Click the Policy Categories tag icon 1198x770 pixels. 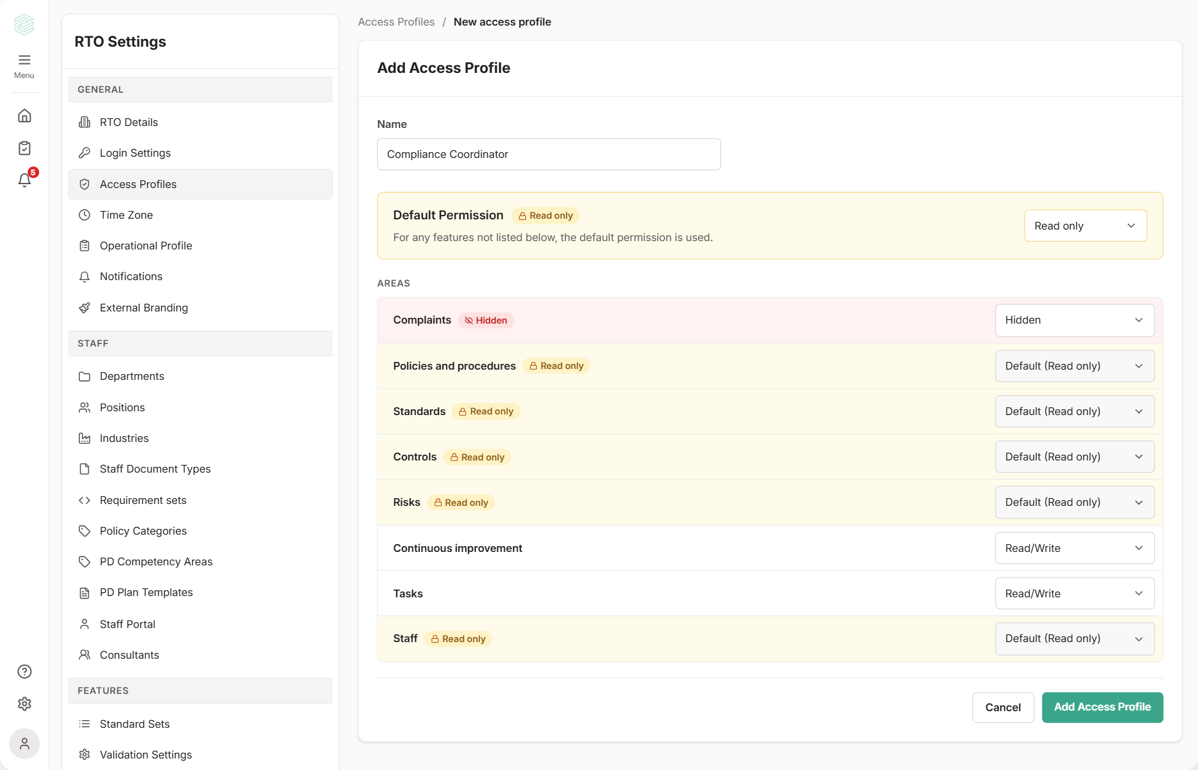tap(84, 531)
